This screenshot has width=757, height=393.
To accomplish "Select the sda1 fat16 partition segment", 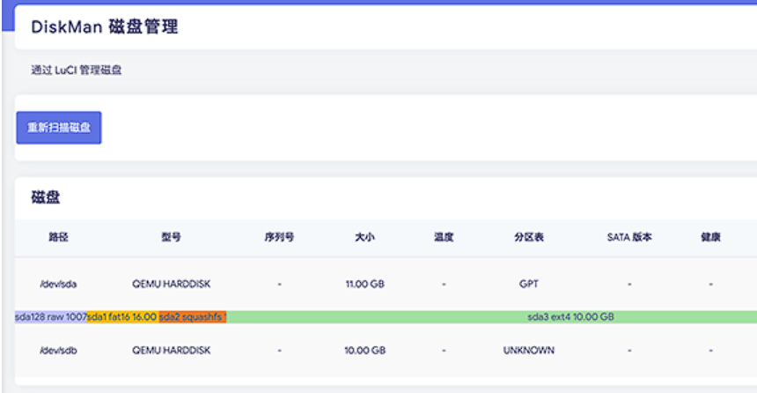I will (122, 316).
